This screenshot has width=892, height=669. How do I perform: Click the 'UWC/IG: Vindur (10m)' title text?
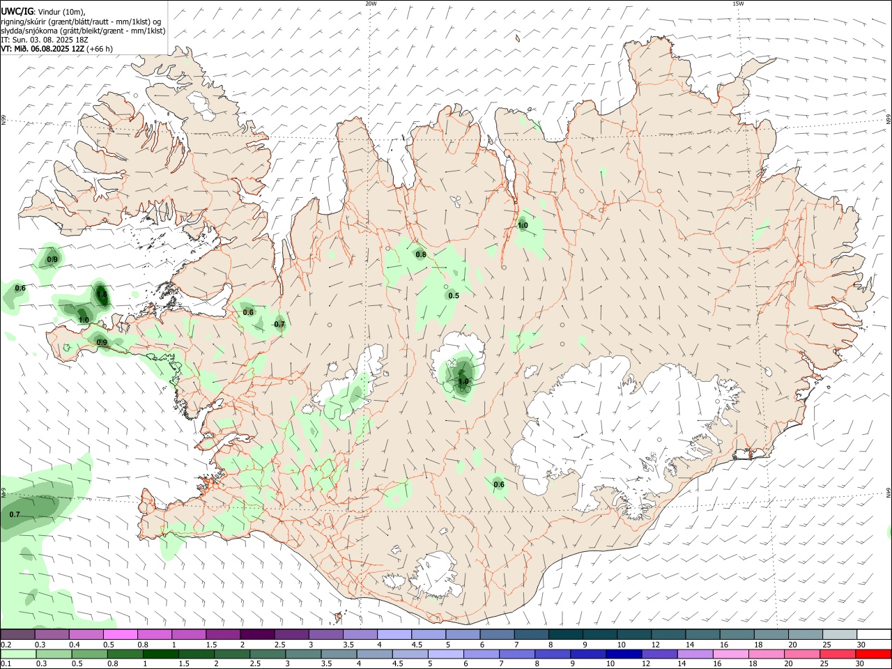43,11
